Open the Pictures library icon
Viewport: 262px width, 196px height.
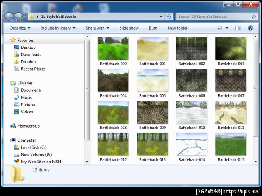[17, 105]
